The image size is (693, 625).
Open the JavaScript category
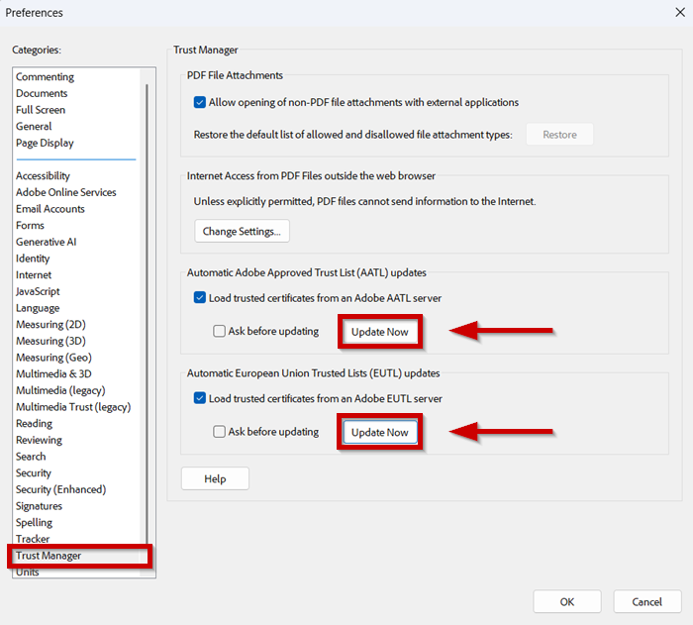(38, 291)
